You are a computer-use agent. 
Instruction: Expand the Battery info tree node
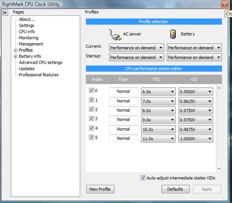[x=15, y=56]
